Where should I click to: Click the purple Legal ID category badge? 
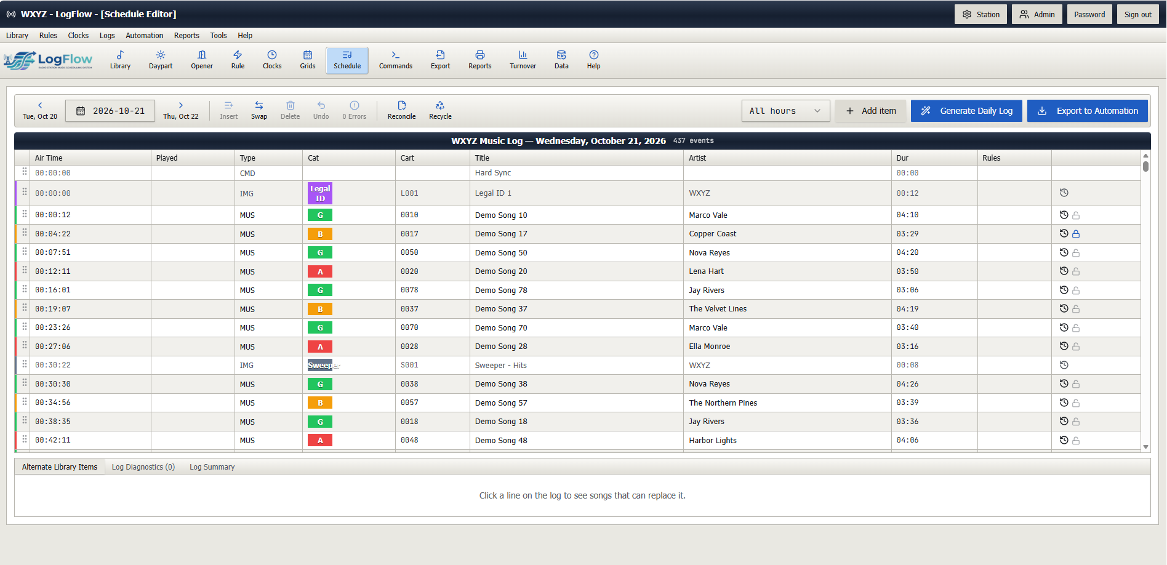point(320,193)
